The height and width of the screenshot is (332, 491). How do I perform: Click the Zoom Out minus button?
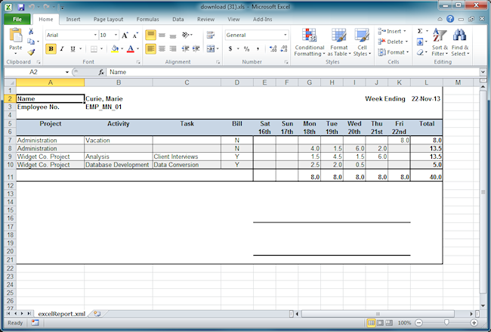pos(418,323)
